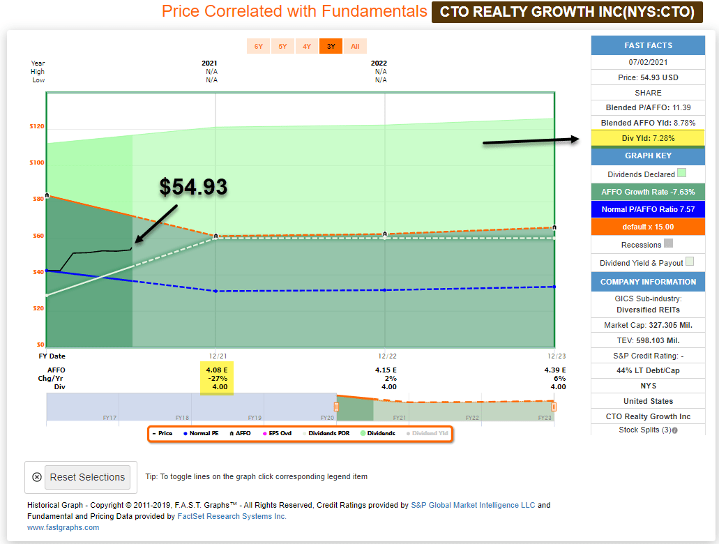
Task: Click the Normal P/AFFO Ratio 7.57 bar
Action: 648,209
